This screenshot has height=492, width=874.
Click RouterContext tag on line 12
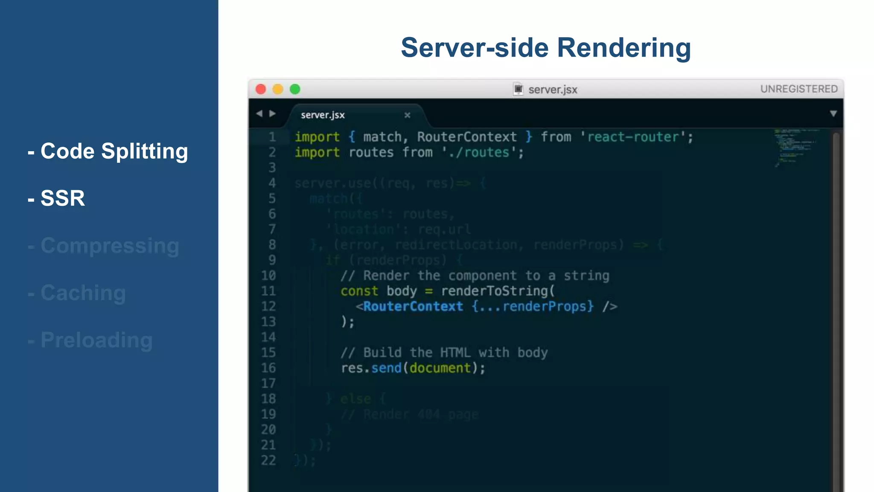tap(413, 307)
